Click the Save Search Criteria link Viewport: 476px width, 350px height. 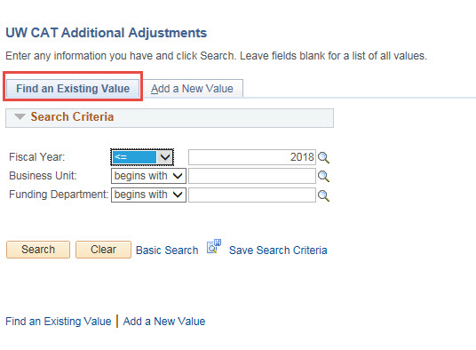pyautogui.click(x=278, y=251)
